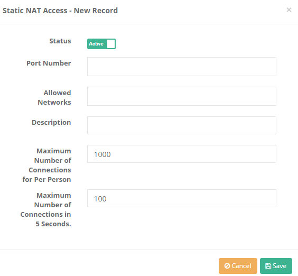The image size is (298, 276).
Task: Click into the Allowed Networks input
Action: pyautogui.click(x=182, y=96)
